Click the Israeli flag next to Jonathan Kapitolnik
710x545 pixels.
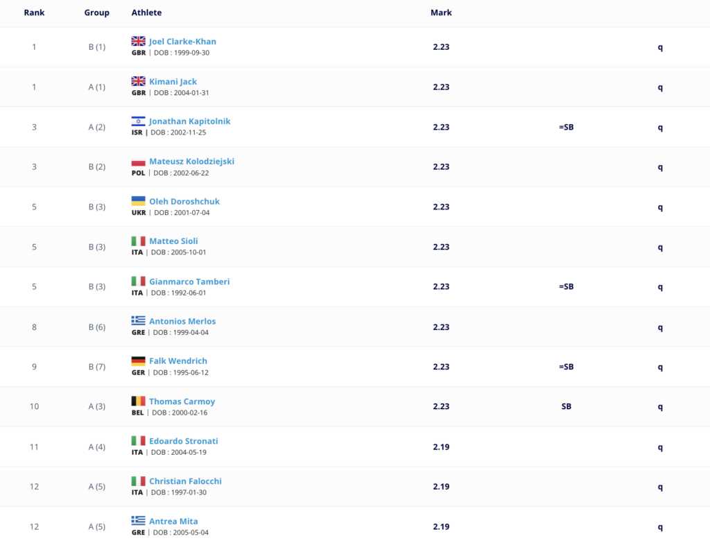click(x=138, y=121)
